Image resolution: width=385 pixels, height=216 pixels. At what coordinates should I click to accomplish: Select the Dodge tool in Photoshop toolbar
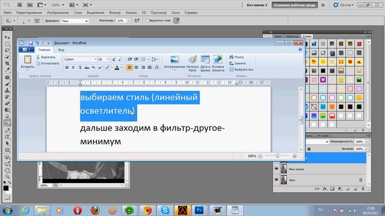7,123
